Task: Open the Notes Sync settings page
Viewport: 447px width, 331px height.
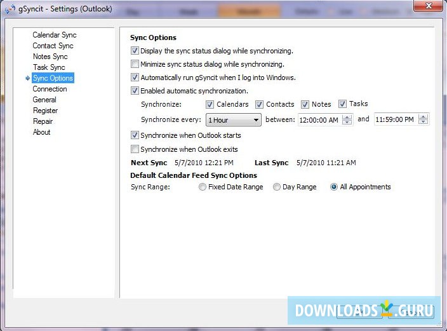Action: [x=50, y=57]
